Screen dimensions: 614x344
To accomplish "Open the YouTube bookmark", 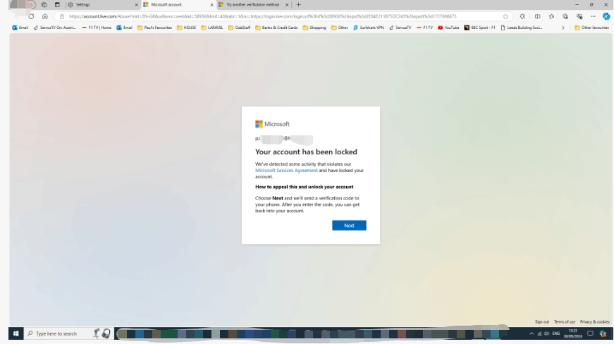I will coord(448,27).
